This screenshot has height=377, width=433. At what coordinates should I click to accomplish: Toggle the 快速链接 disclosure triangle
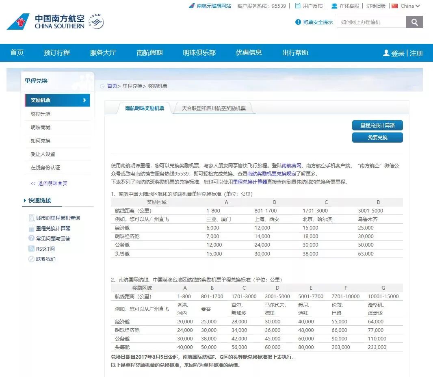[25, 201]
